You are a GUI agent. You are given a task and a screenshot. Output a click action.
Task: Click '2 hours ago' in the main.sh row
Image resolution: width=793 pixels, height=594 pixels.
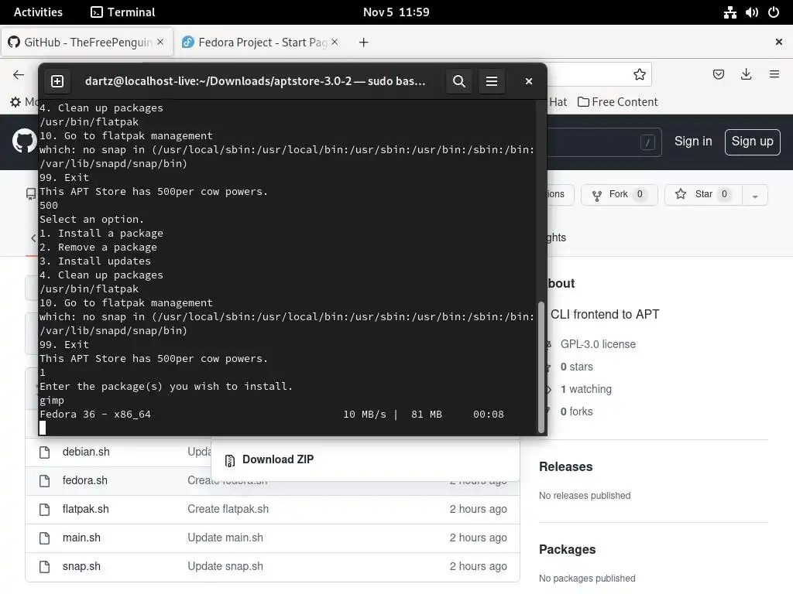pos(478,538)
